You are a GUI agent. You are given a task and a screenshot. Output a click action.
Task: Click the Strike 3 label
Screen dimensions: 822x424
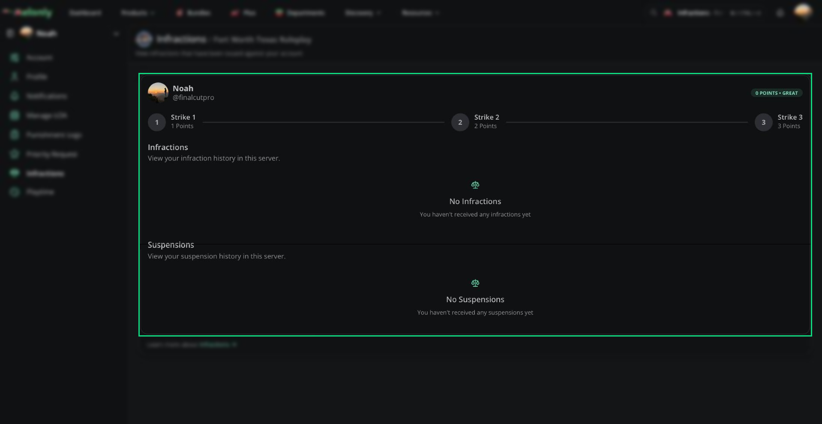click(x=790, y=117)
